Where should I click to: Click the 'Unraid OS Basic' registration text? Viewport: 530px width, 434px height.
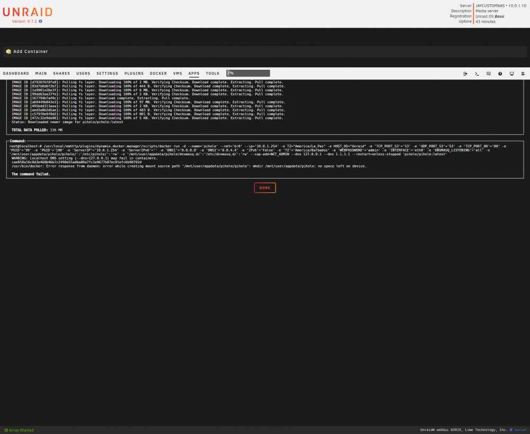click(490, 16)
